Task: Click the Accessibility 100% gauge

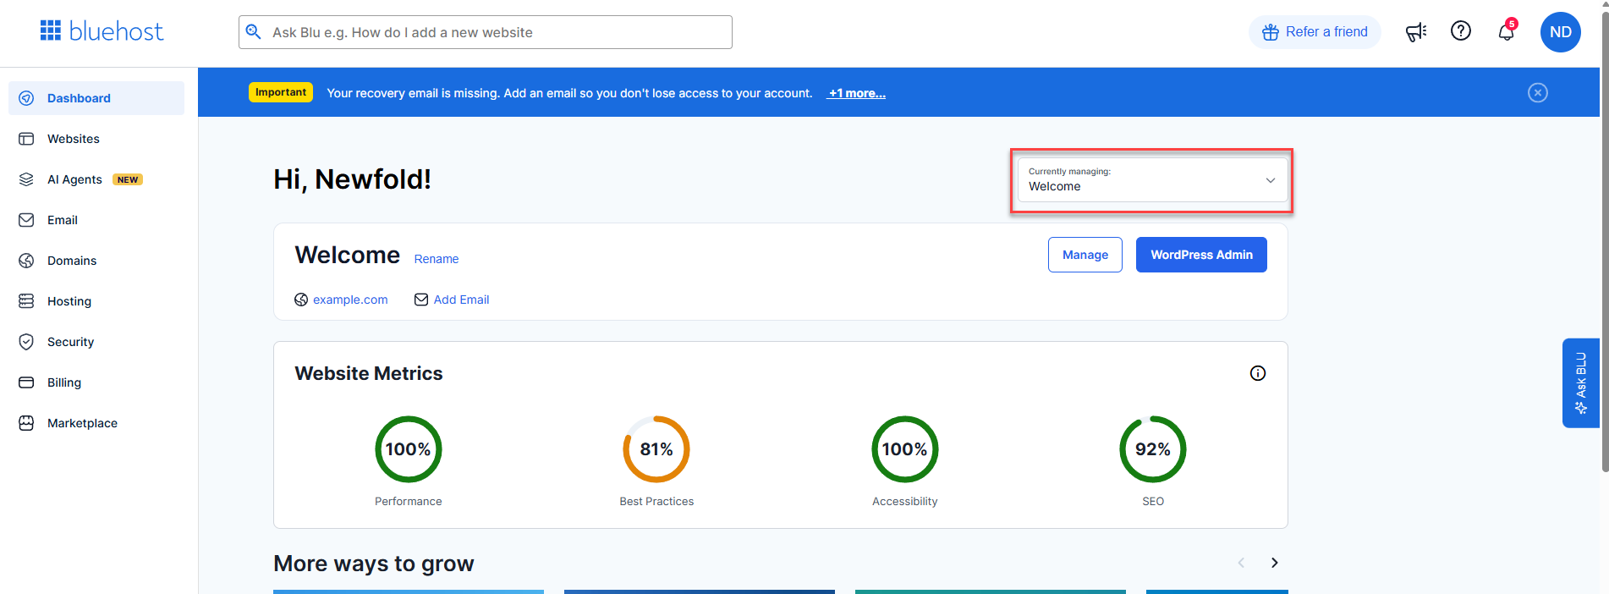Action: (905, 449)
